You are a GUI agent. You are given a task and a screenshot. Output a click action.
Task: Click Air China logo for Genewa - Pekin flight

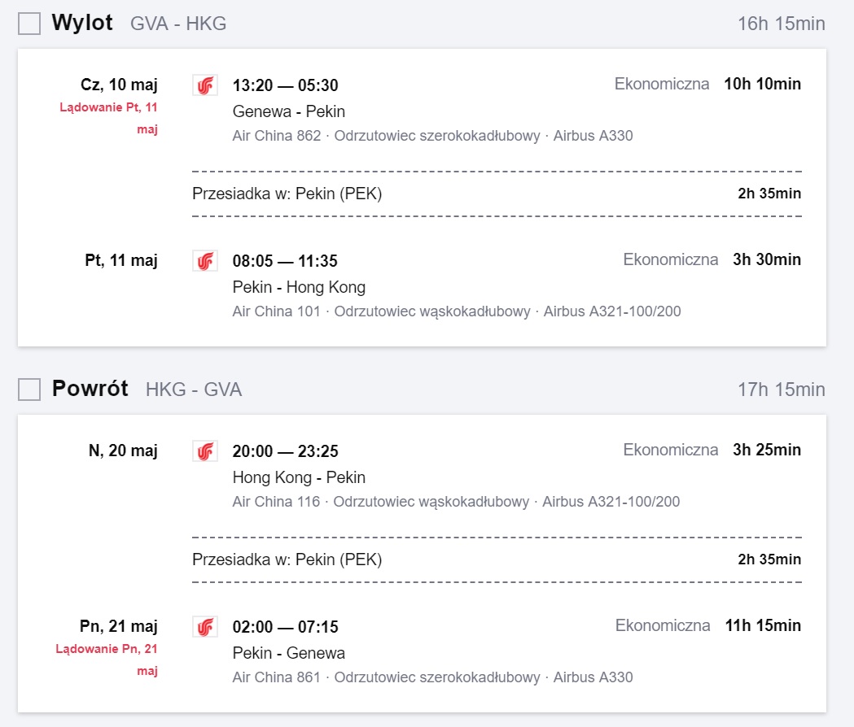point(205,85)
